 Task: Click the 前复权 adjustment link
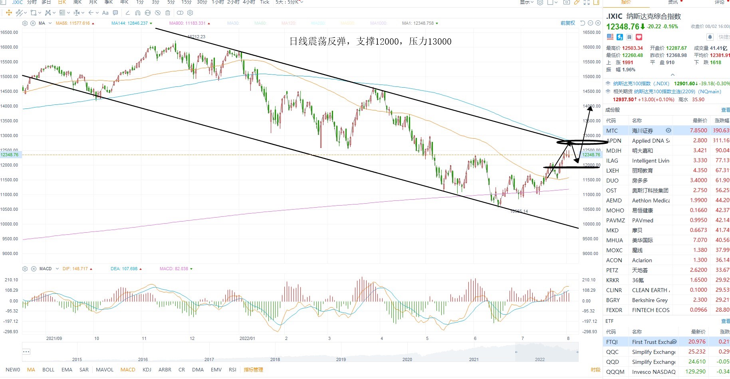567,23
